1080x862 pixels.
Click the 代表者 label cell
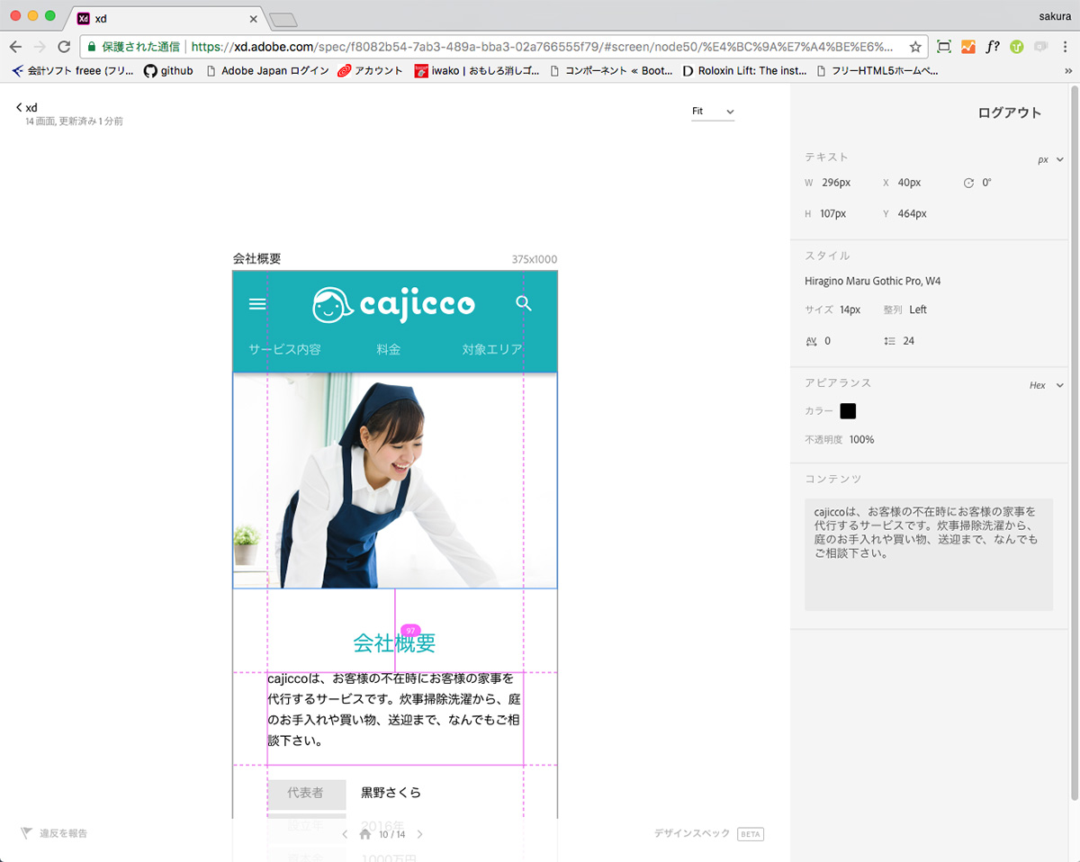tap(305, 793)
